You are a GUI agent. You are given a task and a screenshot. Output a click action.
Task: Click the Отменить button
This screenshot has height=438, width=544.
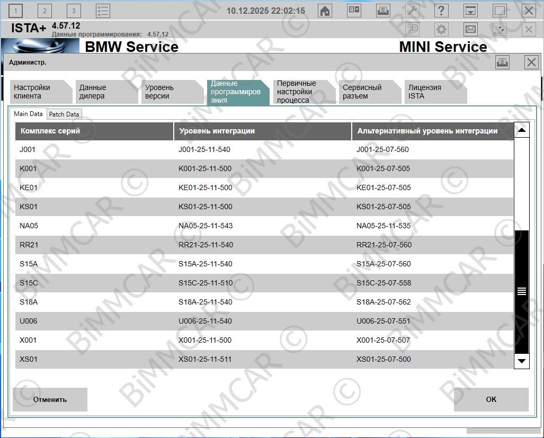[x=50, y=399]
